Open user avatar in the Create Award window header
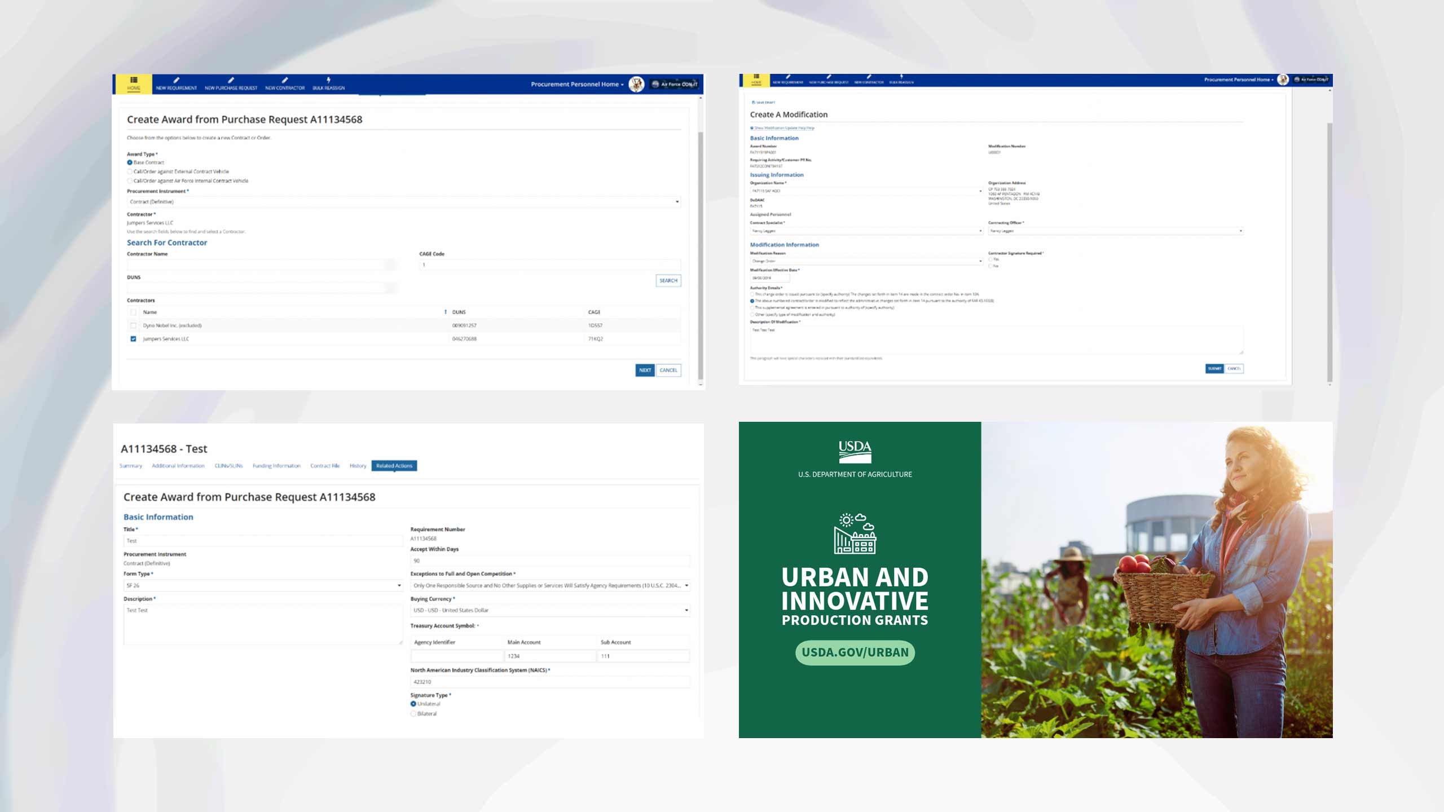Screen dimensions: 1444x812 coord(636,84)
